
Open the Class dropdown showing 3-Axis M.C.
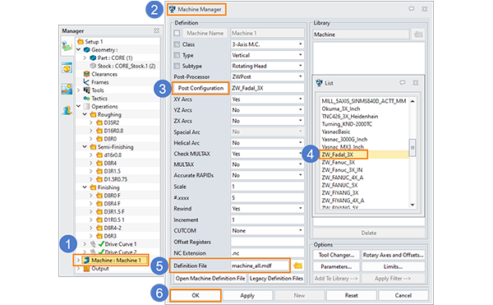(x=267, y=44)
